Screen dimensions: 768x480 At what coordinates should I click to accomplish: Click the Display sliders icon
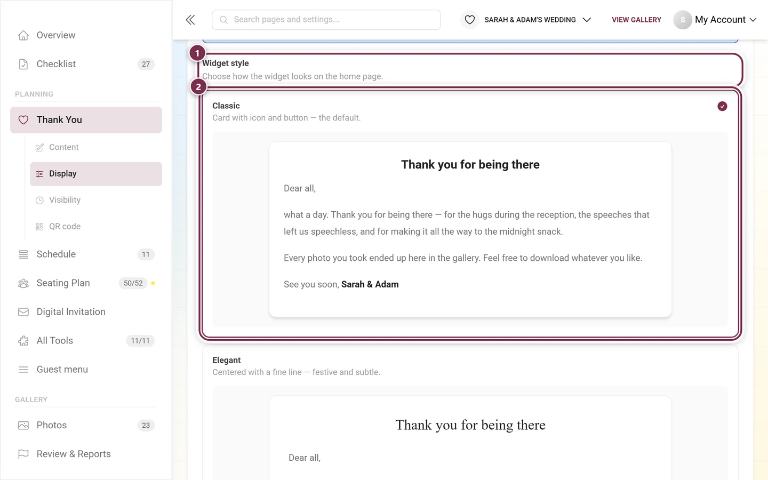(39, 174)
